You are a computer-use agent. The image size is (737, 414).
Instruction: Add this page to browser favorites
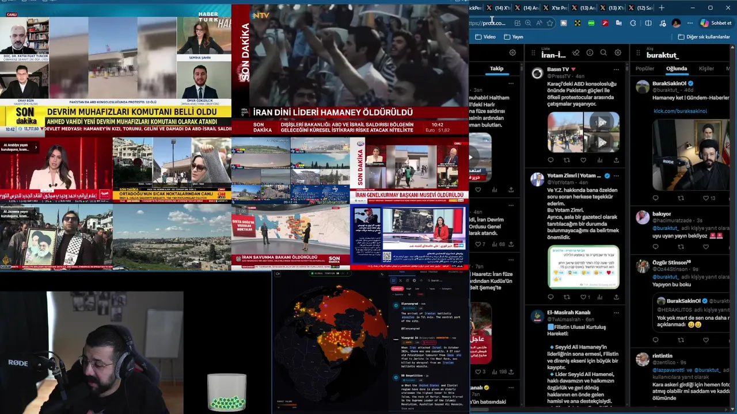pyautogui.click(x=550, y=23)
